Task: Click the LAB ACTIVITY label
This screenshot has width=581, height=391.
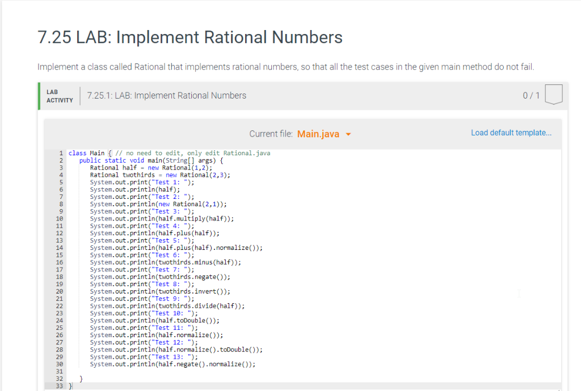Action: (60, 96)
